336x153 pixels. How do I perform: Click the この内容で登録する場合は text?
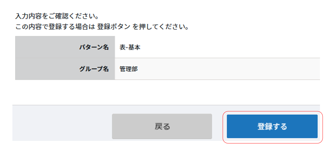click(55, 27)
